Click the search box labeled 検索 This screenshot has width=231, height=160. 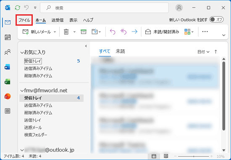[104, 8]
